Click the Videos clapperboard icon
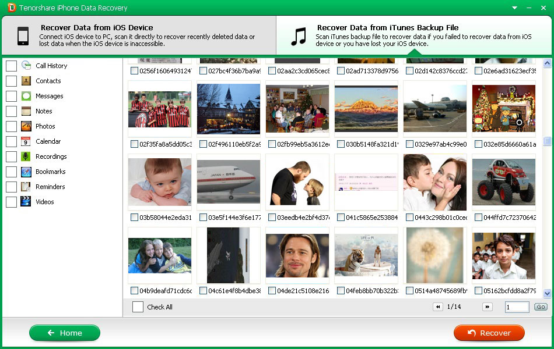554x349 pixels. point(26,202)
